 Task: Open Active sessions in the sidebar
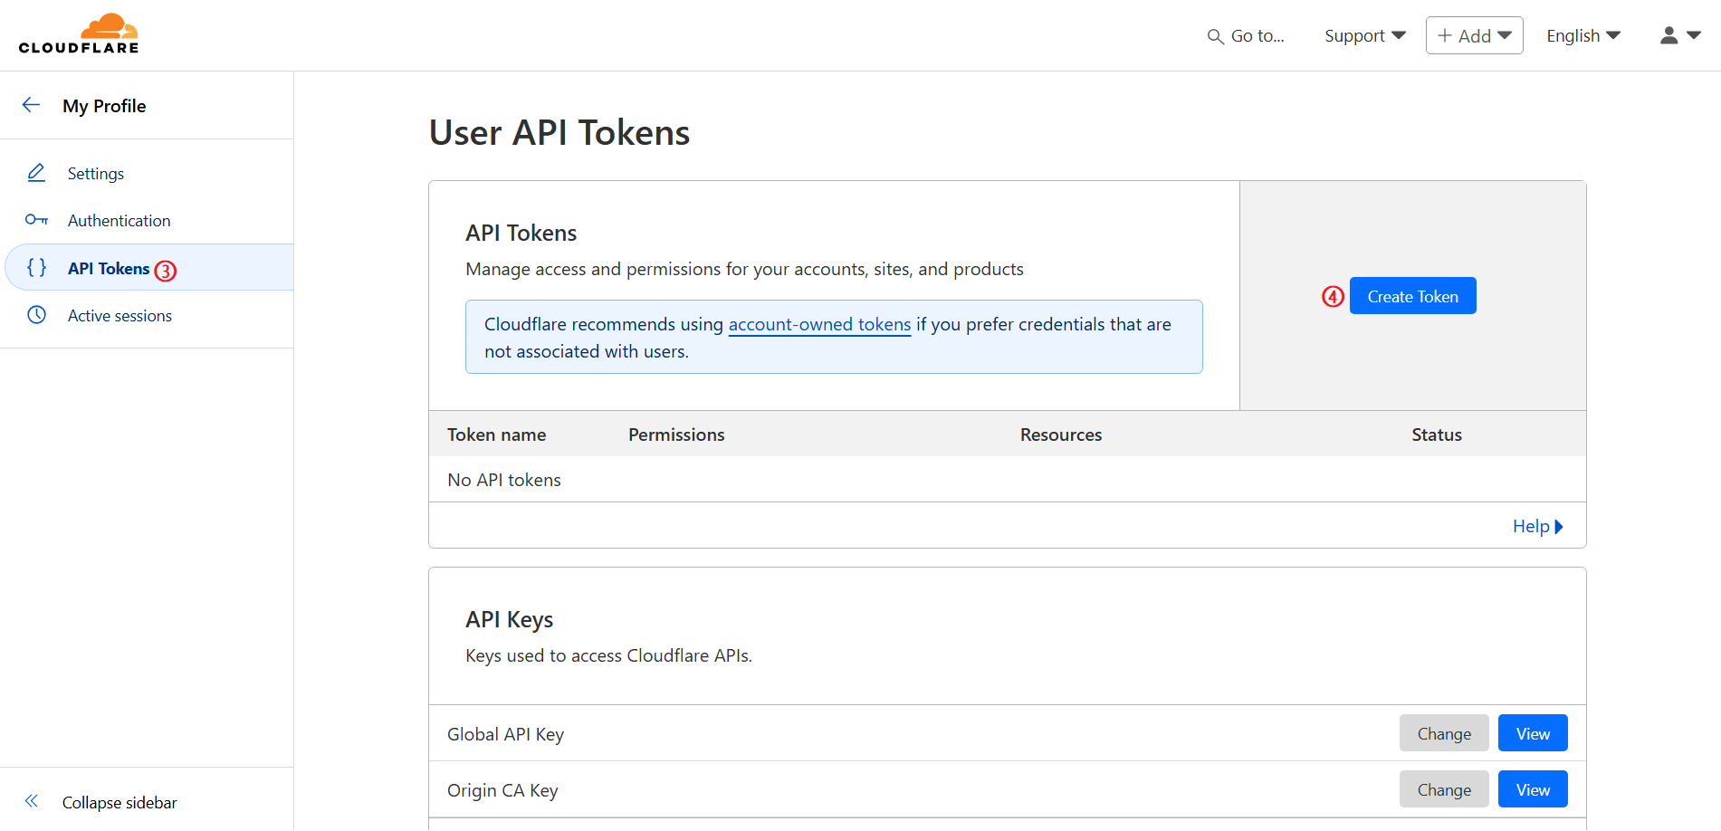[120, 315]
